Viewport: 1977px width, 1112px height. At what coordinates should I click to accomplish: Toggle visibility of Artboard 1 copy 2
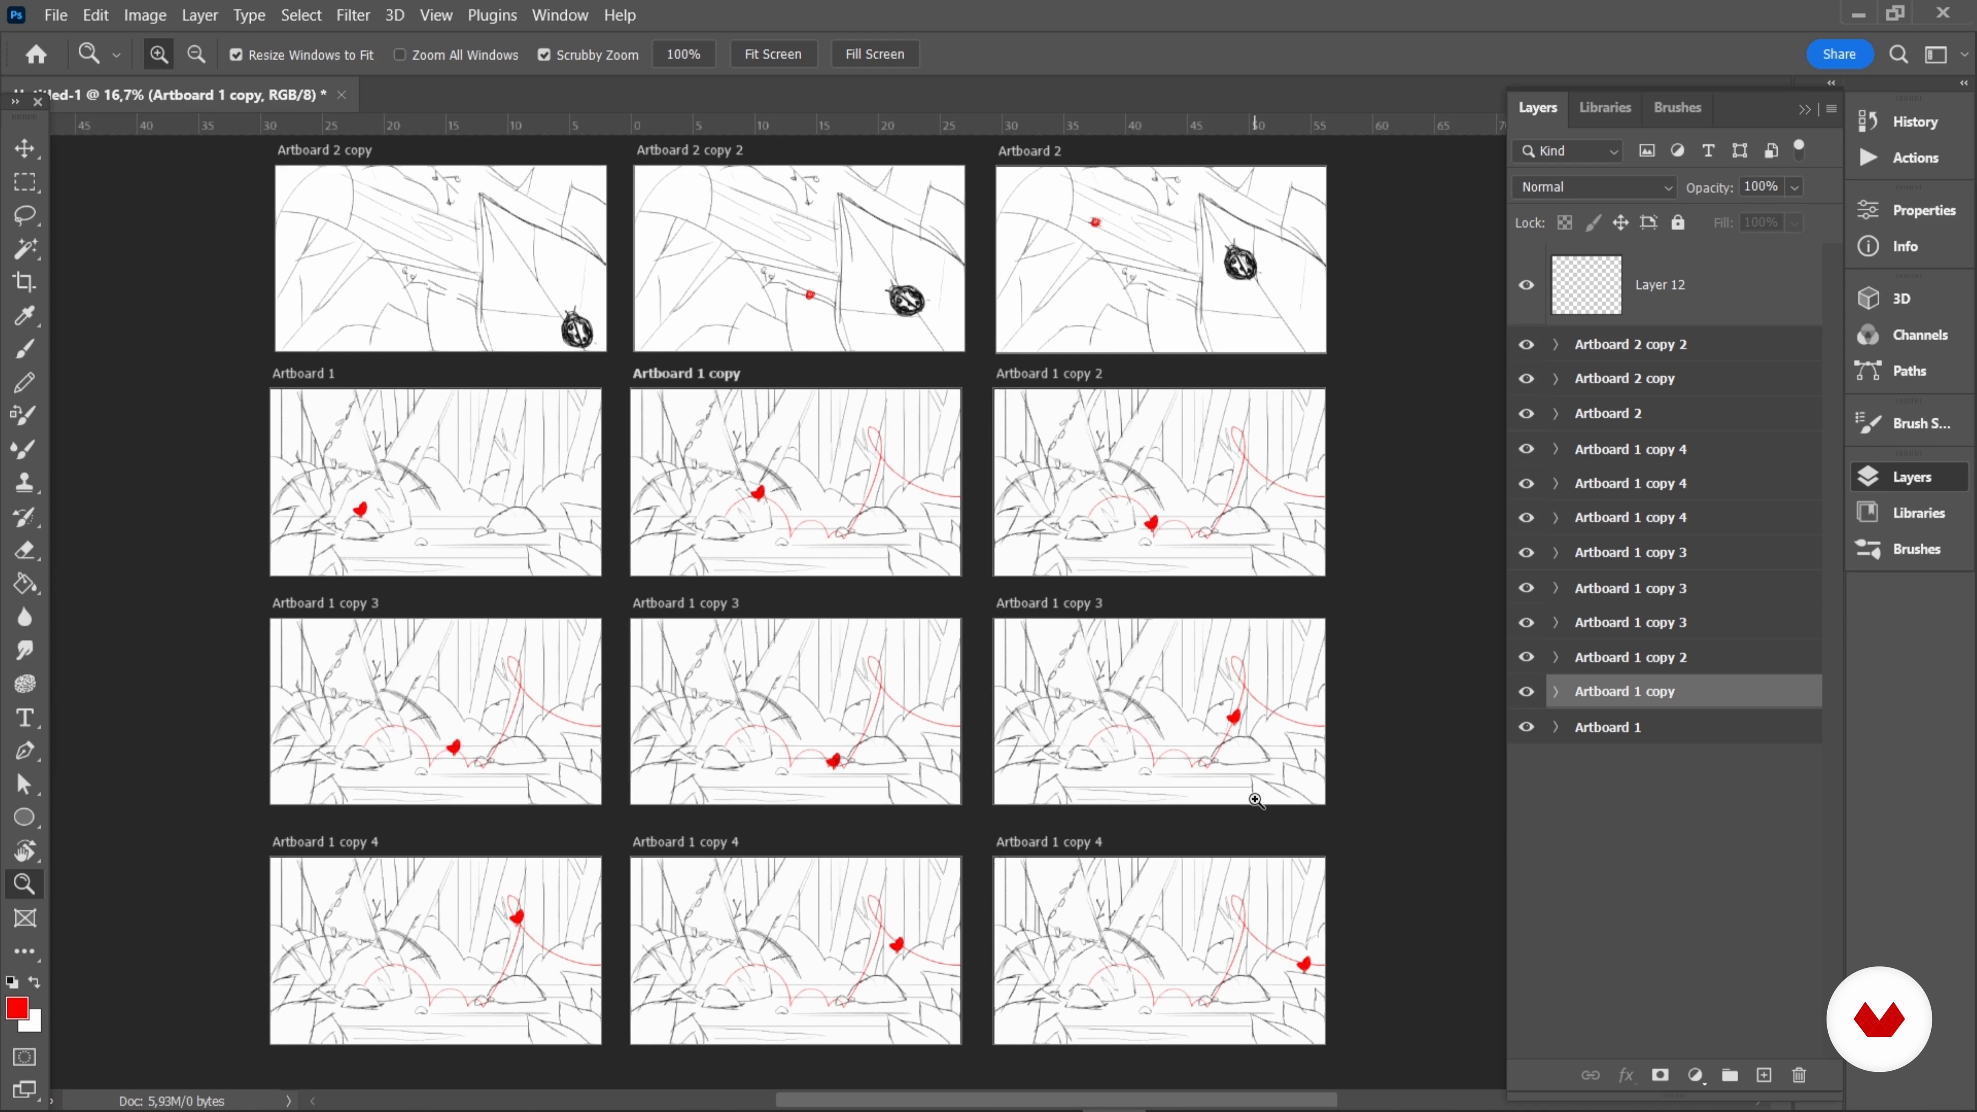tap(1527, 657)
